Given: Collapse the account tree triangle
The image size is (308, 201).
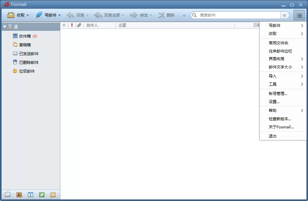Looking at the screenshot, I should (5, 27).
